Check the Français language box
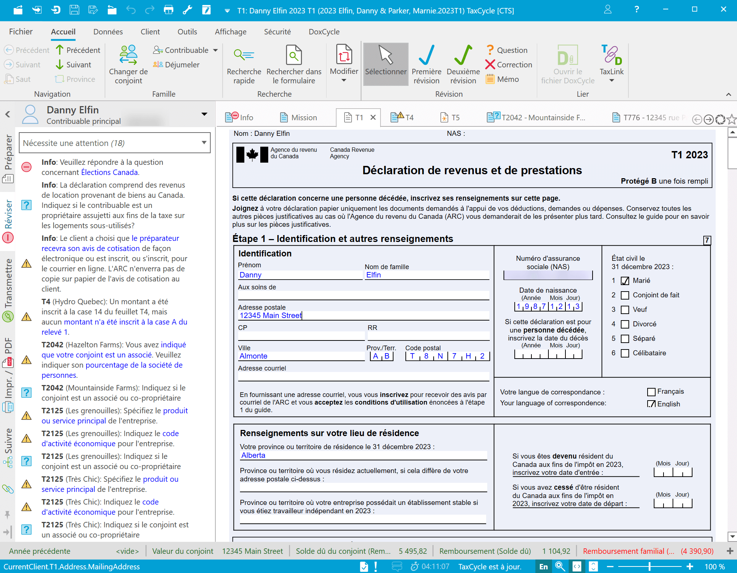The height and width of the screenshot is (573, 737). [x=651, y=392]
